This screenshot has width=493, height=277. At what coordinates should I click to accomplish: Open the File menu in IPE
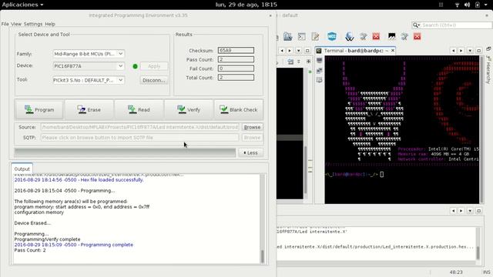pos(5,24)
